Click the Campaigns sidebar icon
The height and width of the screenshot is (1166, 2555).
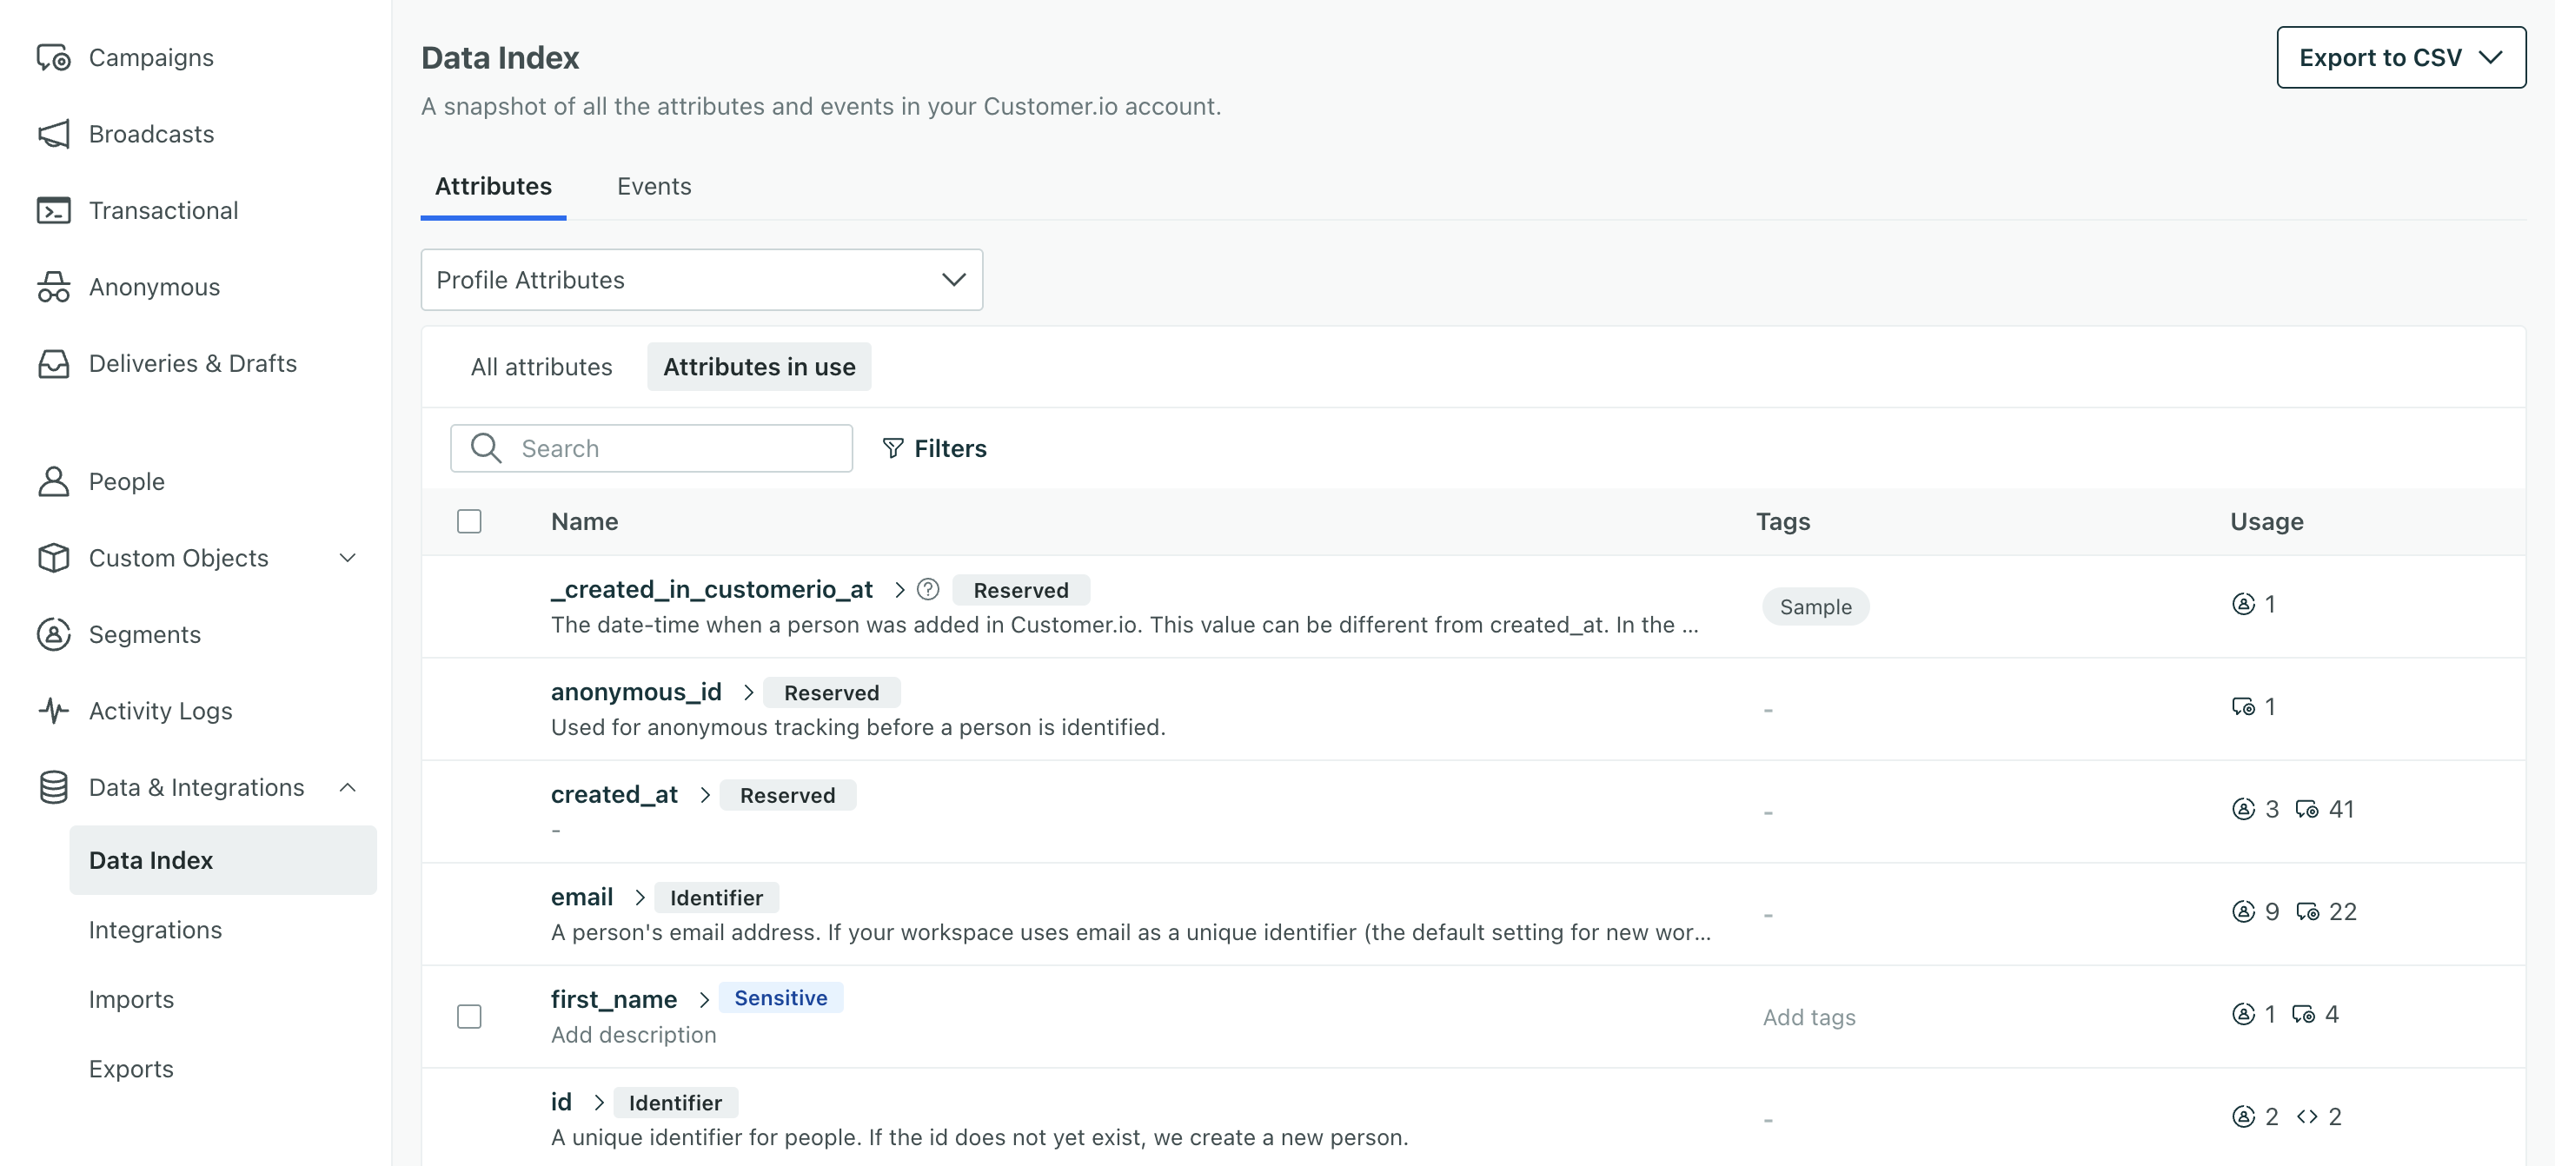54,57
